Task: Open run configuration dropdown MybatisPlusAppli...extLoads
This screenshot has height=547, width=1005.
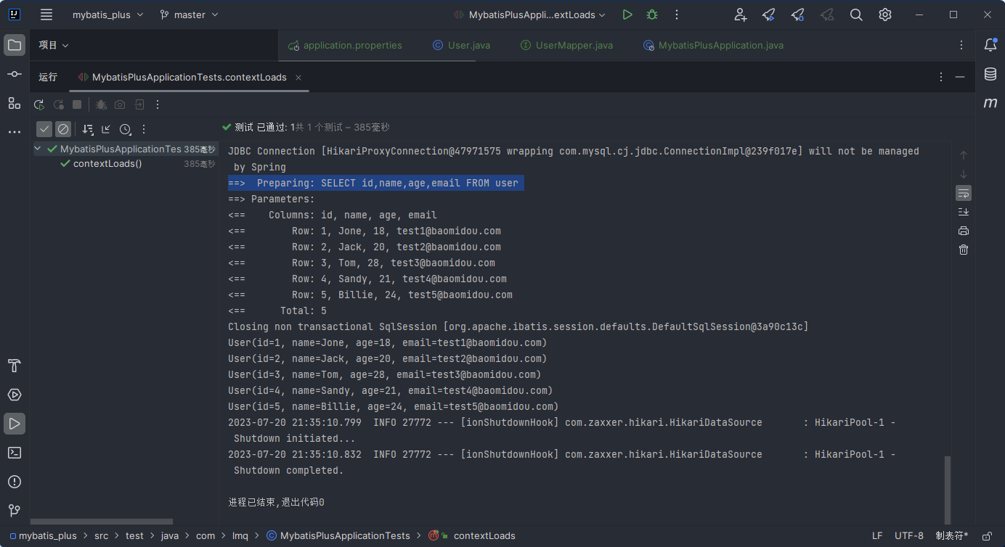Action: 530,15
